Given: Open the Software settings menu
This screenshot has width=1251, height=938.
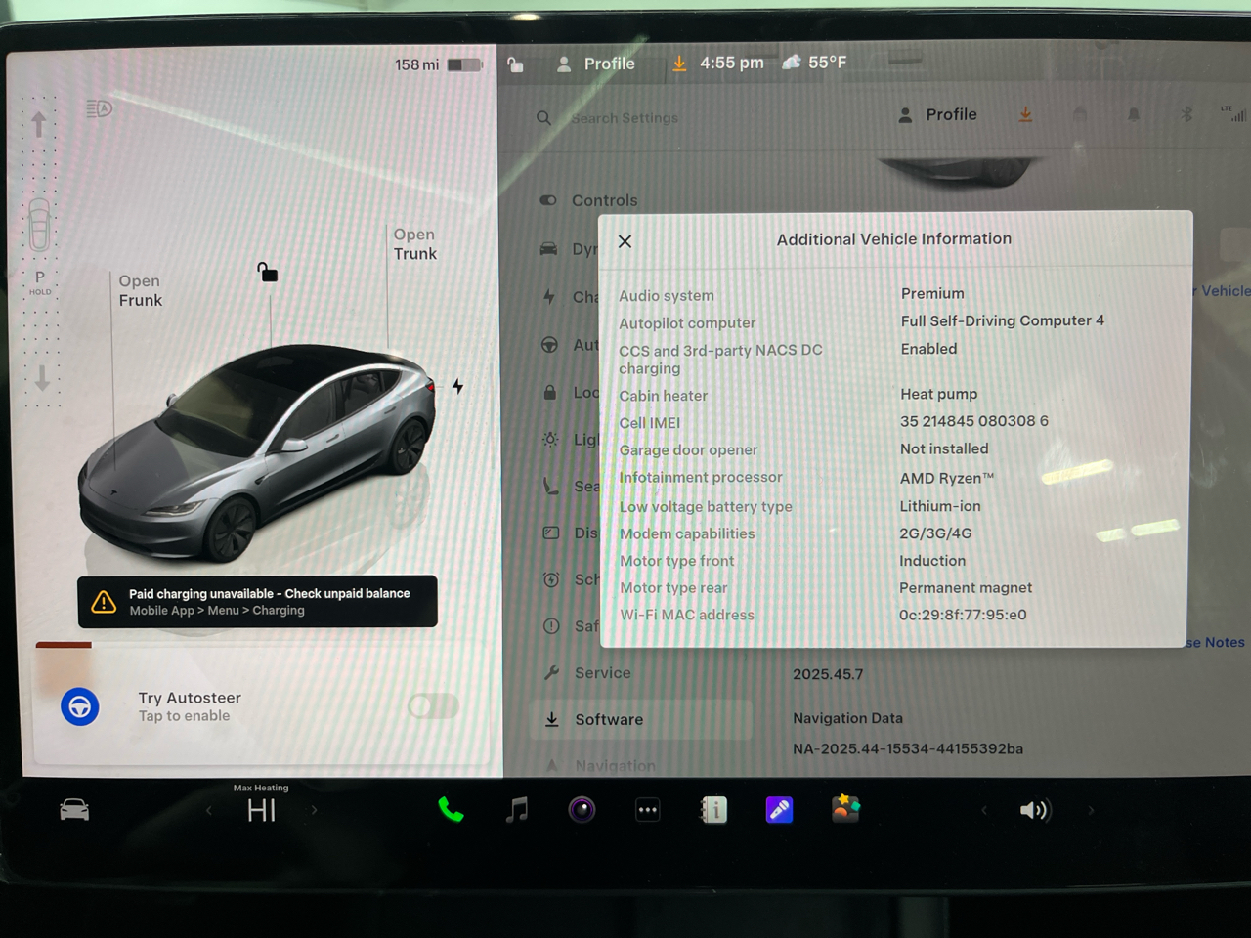Looking at the screenshot, I should click(608, 719).
